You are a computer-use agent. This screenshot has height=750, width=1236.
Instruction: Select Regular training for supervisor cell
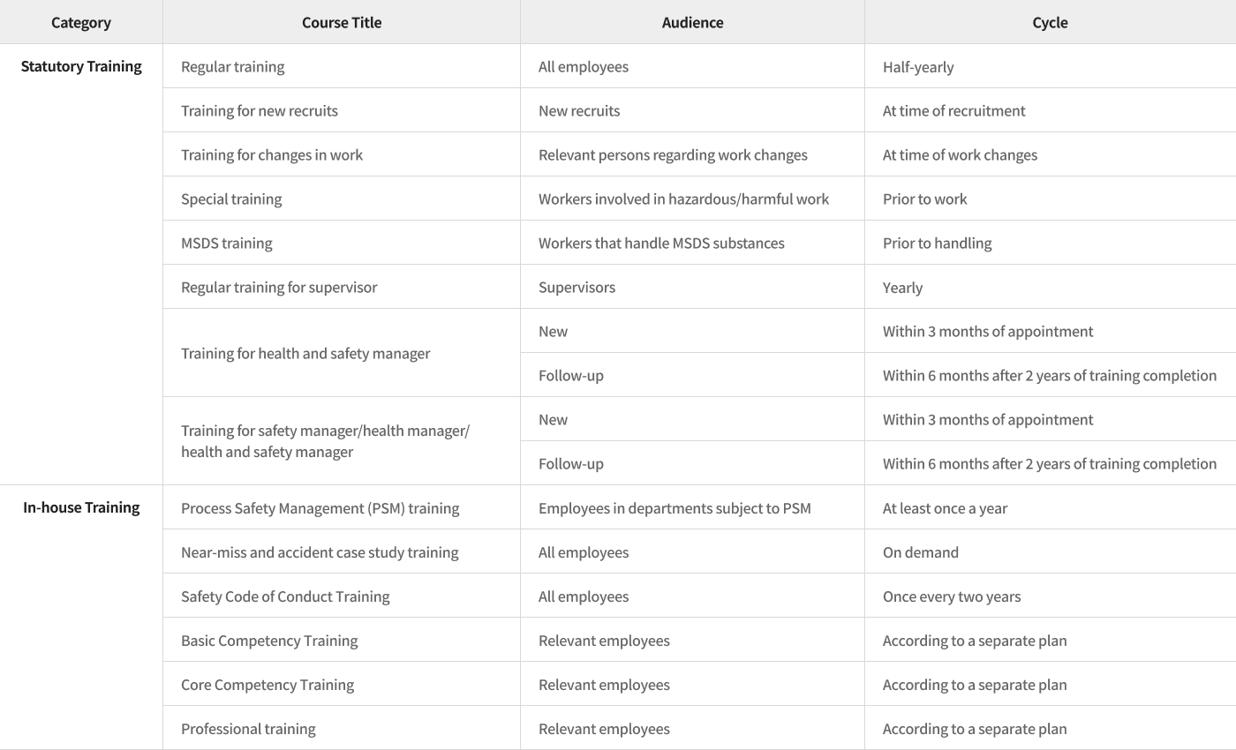pyautogui.click(x=279, y=288)
